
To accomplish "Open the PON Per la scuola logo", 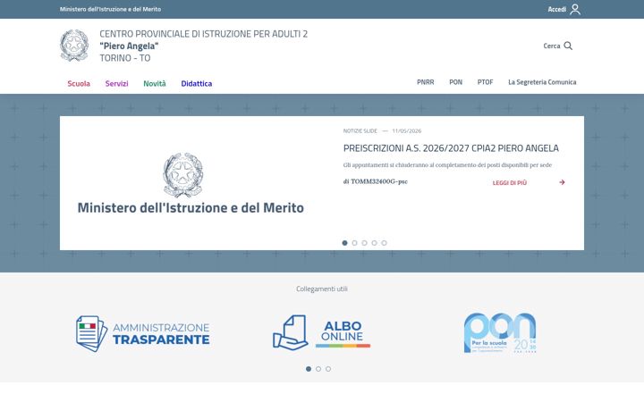I will (500, 332).
